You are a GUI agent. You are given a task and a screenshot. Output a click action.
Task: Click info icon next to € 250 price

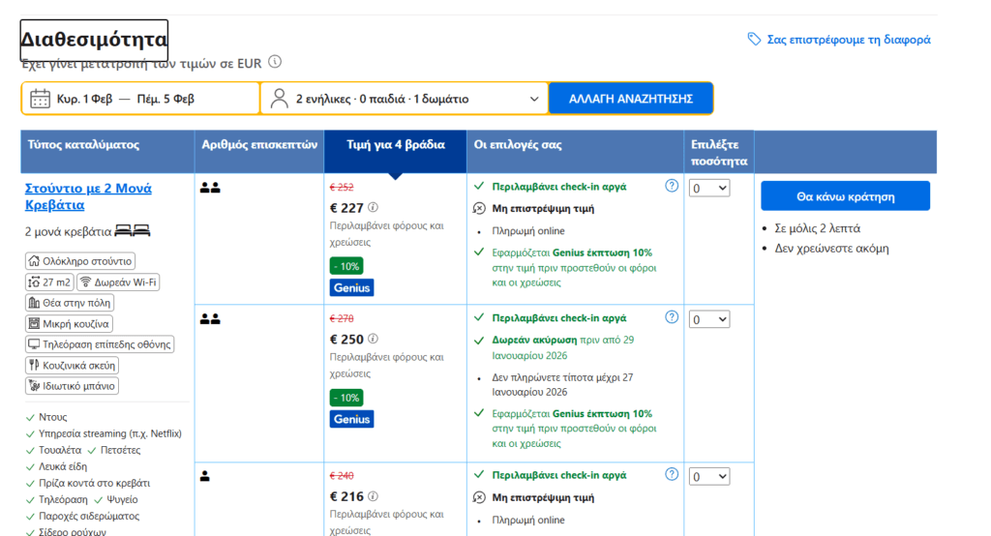tap(374, 340)
